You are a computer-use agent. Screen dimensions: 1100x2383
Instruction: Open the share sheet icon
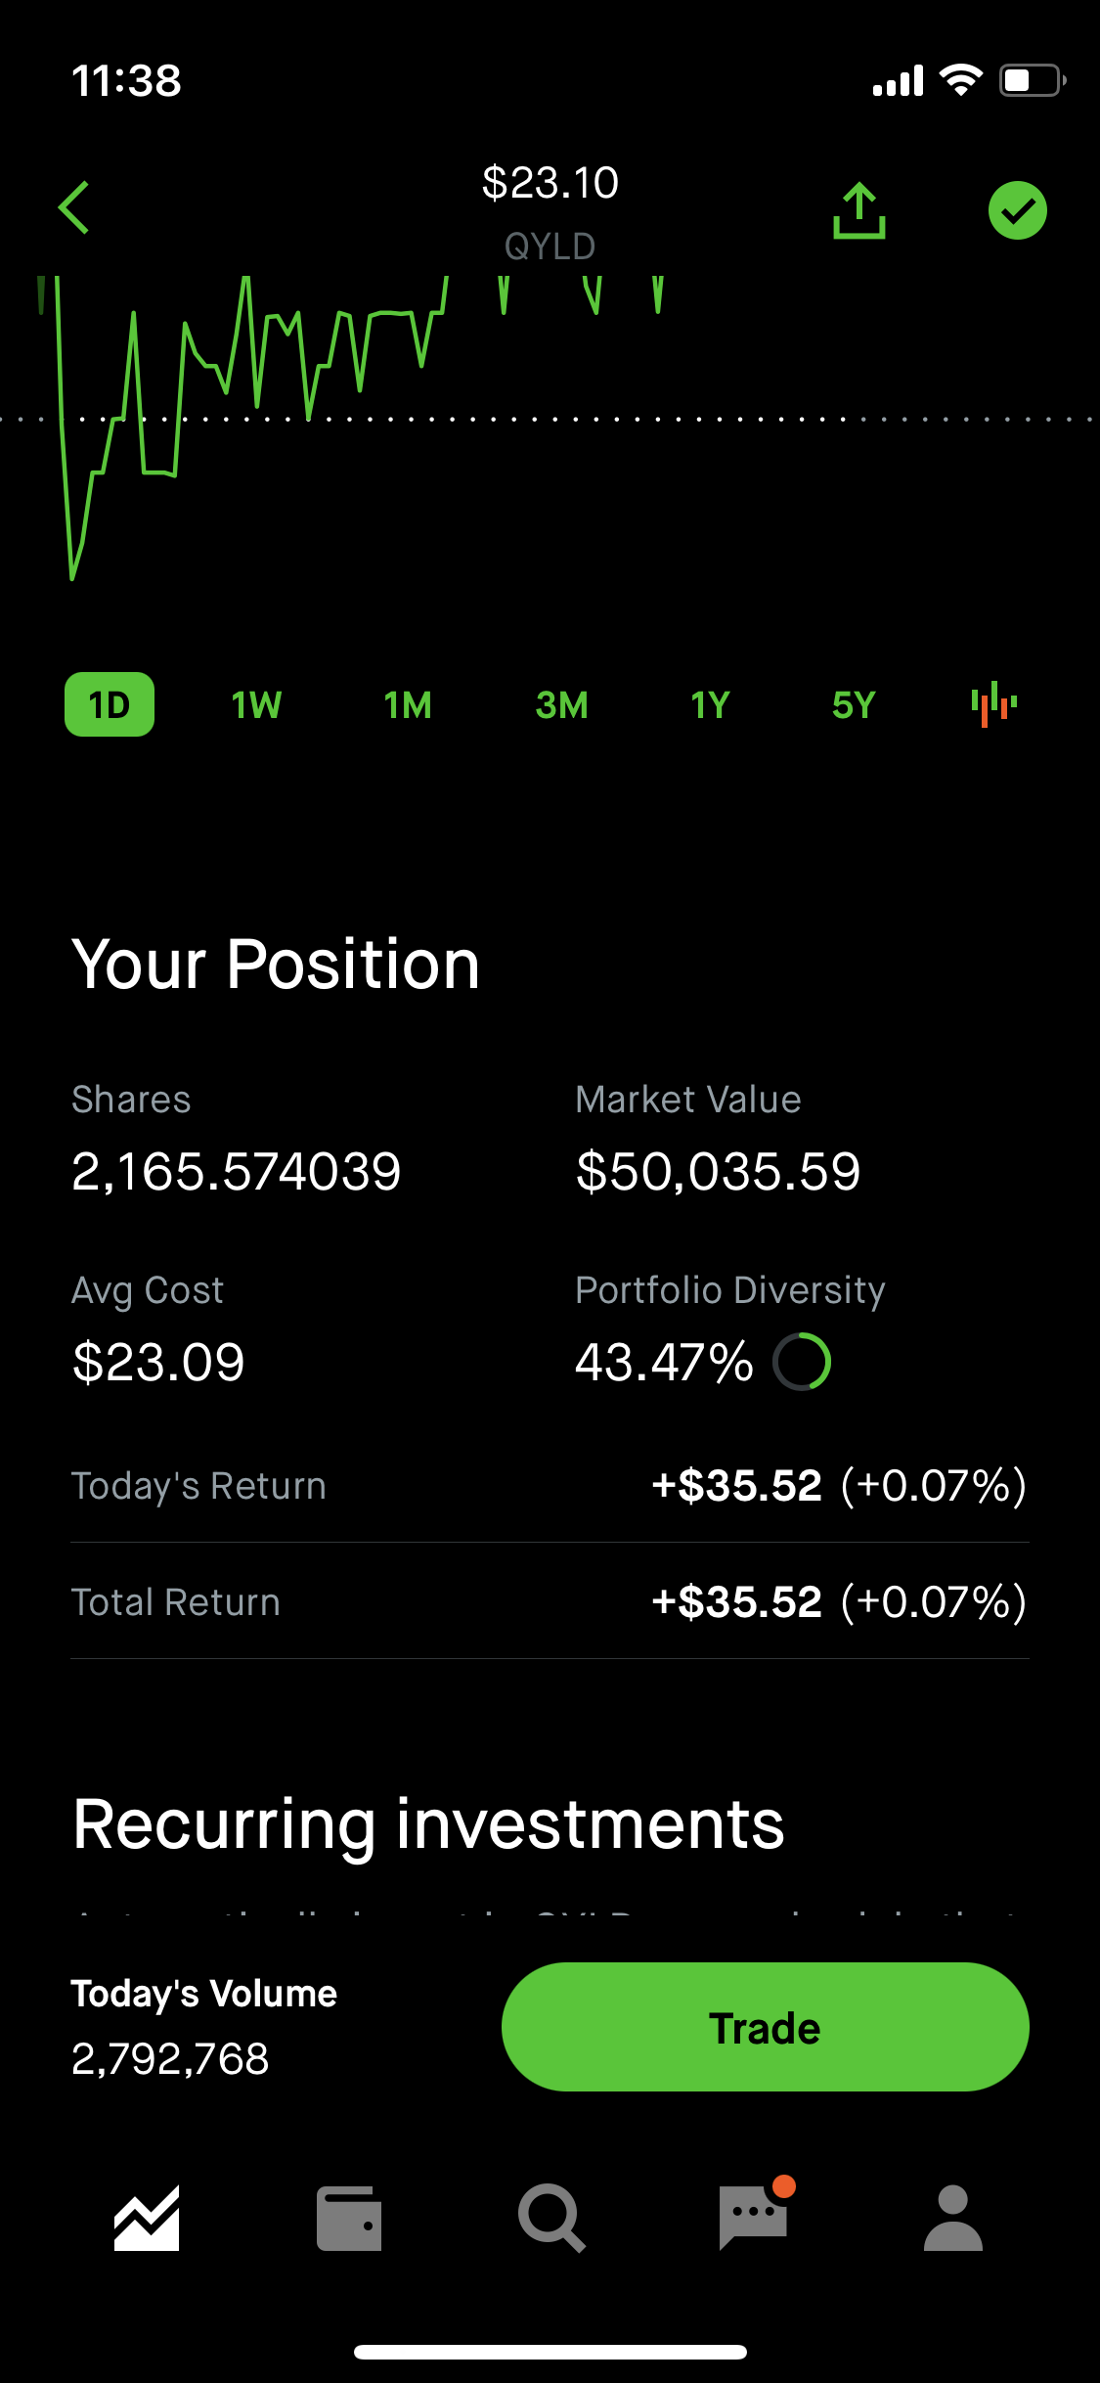pyautogui.click(x=858, y=210)
